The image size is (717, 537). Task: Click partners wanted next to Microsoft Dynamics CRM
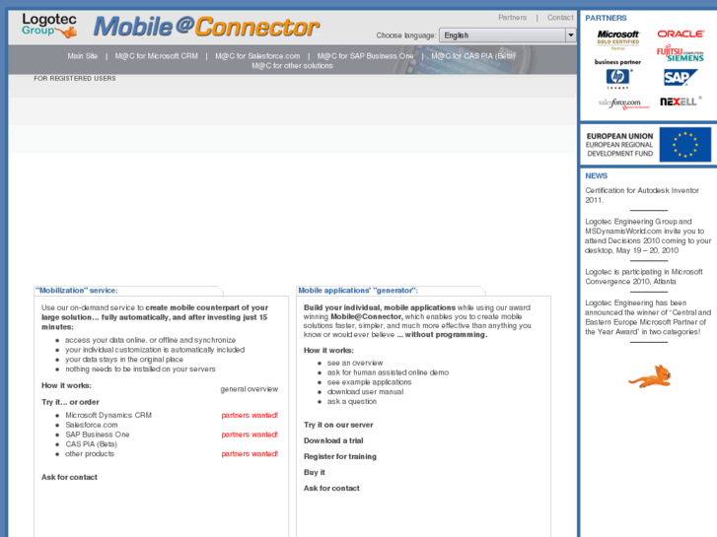[x=250, y=416]
